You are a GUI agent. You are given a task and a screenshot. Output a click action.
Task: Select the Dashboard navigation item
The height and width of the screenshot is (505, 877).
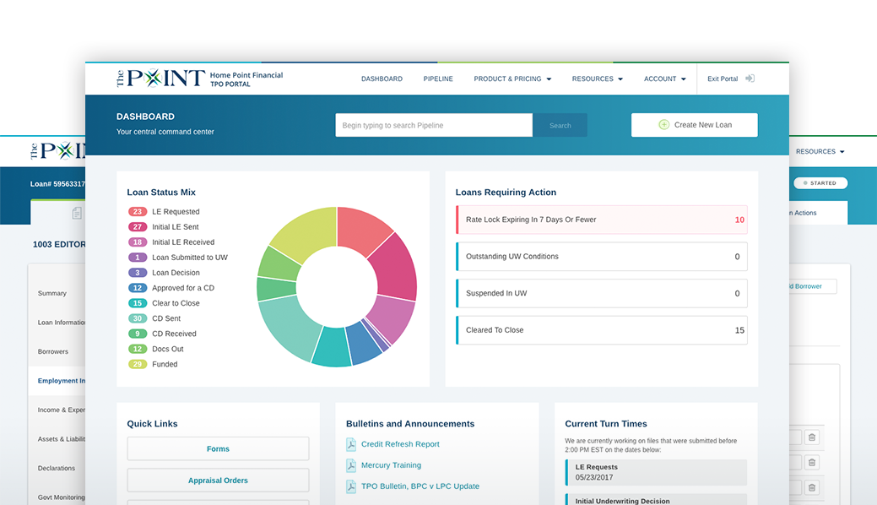(382, 79)
